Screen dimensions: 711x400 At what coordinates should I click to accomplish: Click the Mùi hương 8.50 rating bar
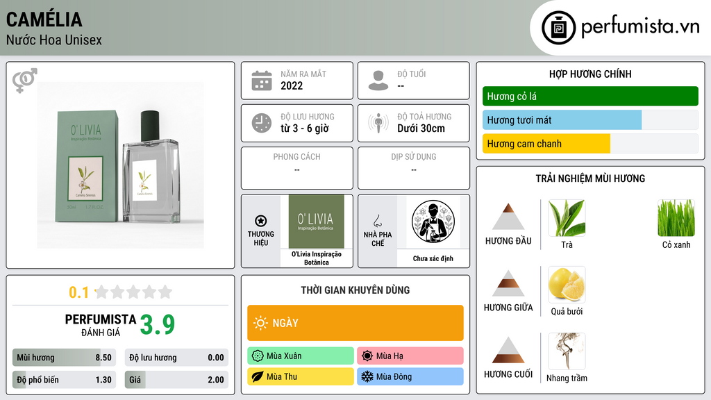pos(65,358)
